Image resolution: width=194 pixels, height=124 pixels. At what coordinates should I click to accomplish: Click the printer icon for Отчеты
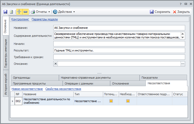pos(33,12)
